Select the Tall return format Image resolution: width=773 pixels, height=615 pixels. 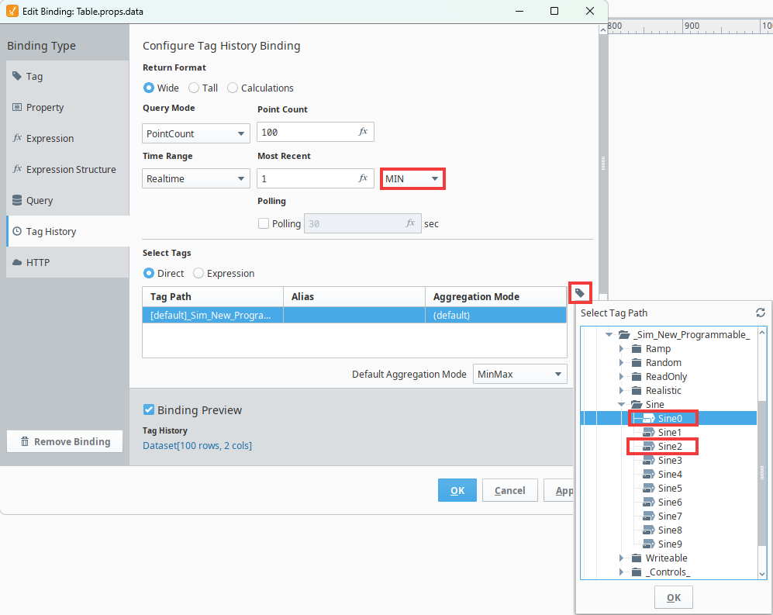194,88
